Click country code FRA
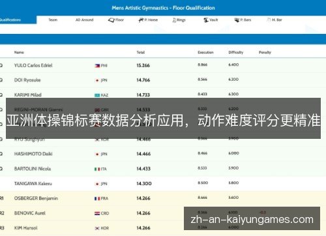326x236 pixels. (104, 199)
